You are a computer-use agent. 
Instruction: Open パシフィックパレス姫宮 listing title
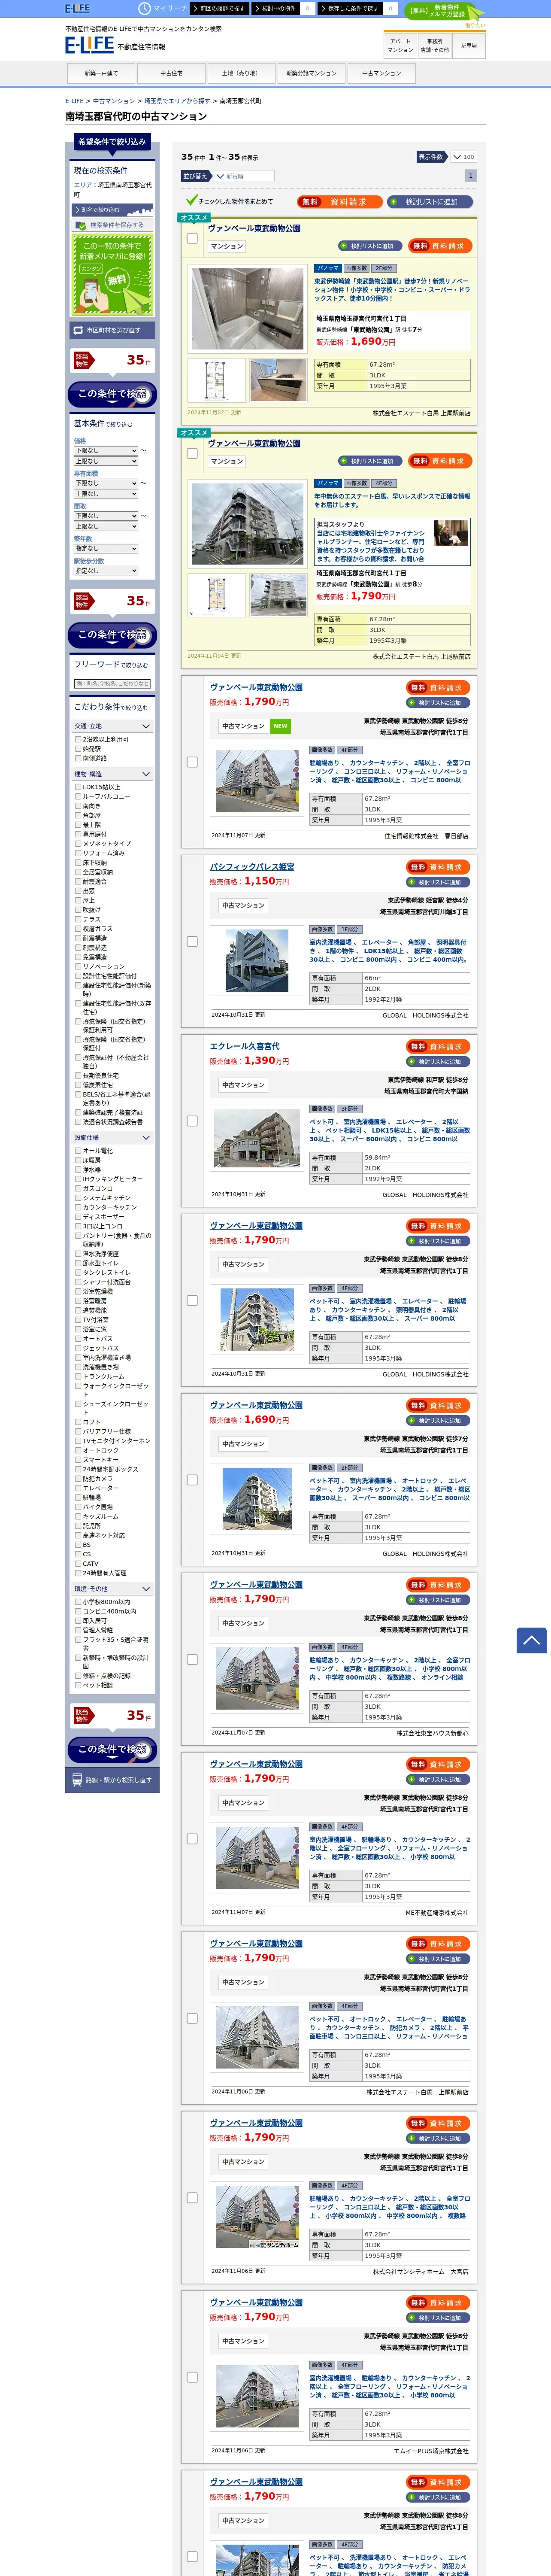252,867
